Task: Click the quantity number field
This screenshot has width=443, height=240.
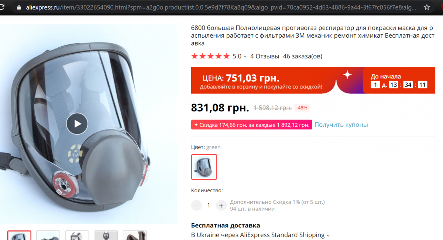Action: click(x=209, y=205)
